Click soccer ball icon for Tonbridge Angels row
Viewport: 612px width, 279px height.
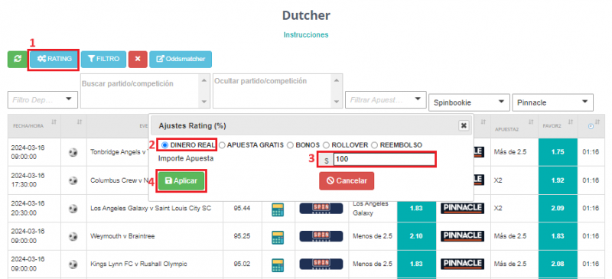[x=73, y=152]
